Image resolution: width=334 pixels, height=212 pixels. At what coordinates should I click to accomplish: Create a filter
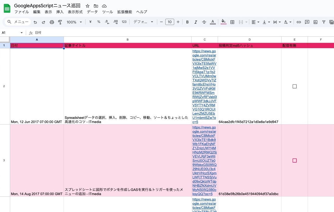pyautogui.click(x=324, y=22)
